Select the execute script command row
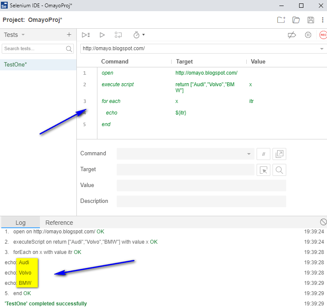 (x=202, y=87)
